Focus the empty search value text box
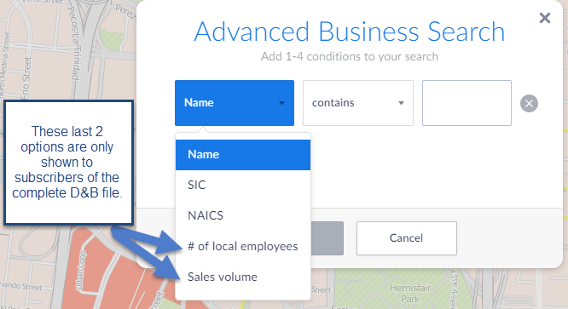The image size is (568, 309). (467, 103)
